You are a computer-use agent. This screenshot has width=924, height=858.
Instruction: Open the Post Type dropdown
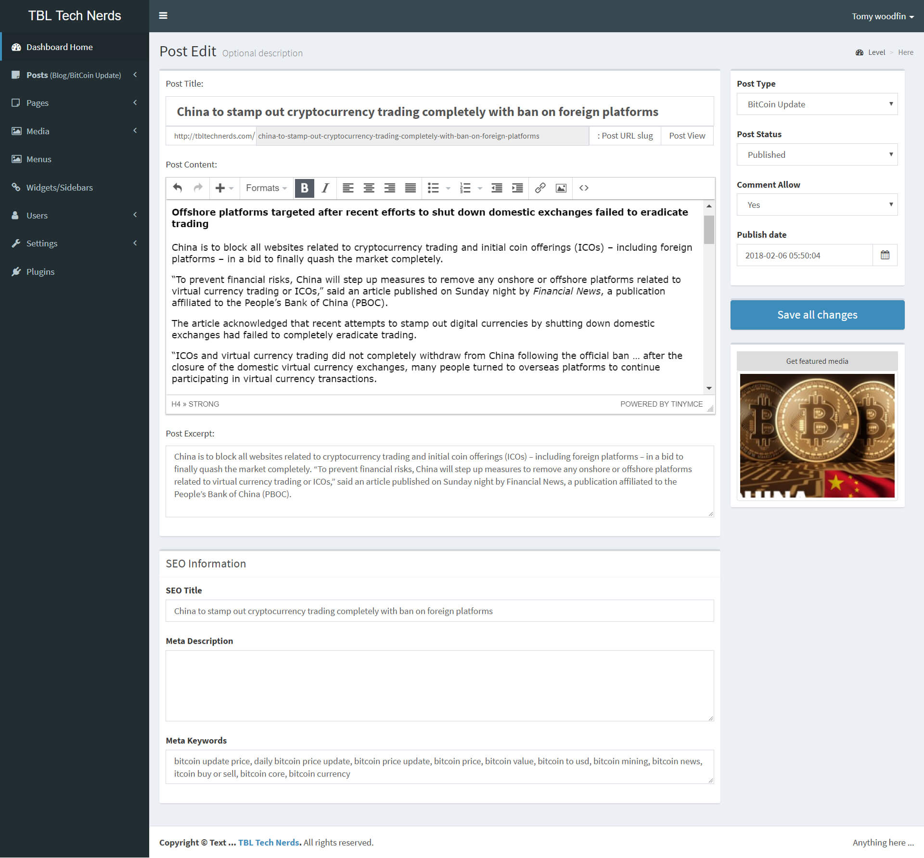click(x=817, y=104)
